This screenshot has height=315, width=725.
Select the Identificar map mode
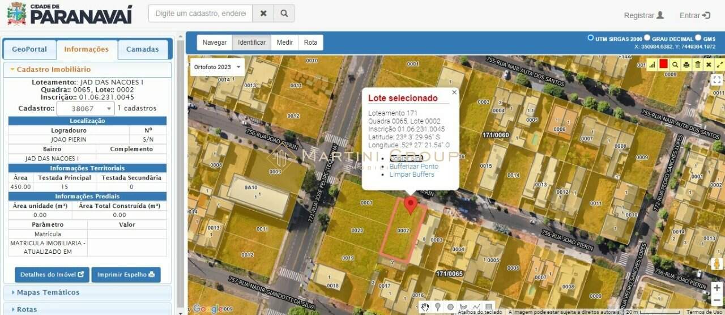point(251,42)
